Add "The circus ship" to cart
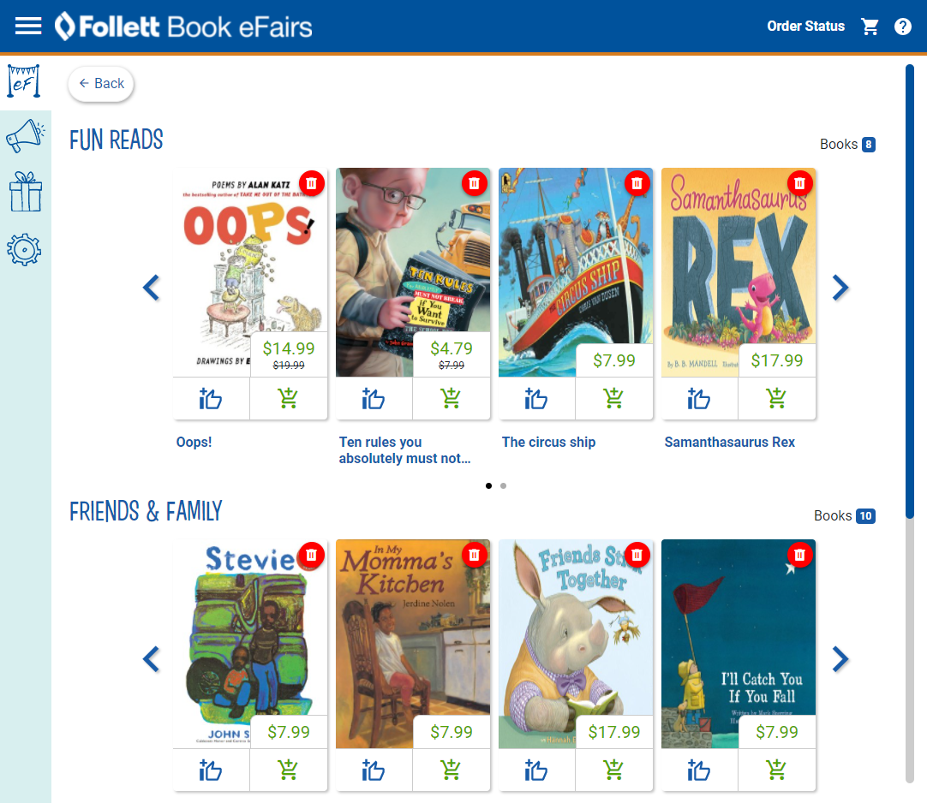This screenshot has width=927, height=803. (x=613, y=398)
